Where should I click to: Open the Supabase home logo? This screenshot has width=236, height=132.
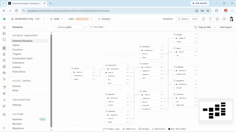(4, 19)
